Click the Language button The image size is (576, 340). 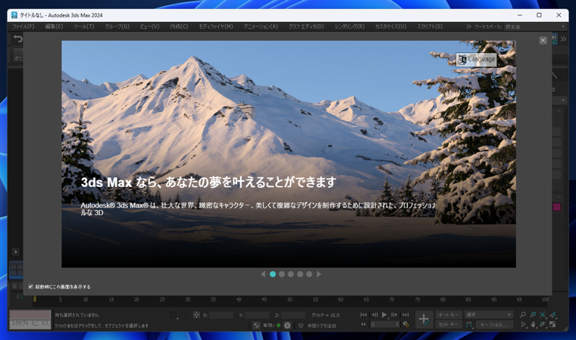pyautogui.click(x=477, y=60)
